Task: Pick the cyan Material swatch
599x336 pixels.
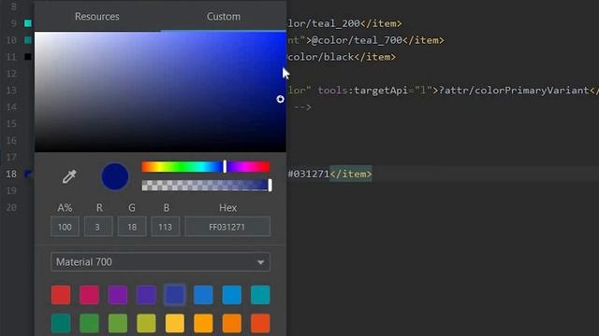Action: (x=260, y=295)
